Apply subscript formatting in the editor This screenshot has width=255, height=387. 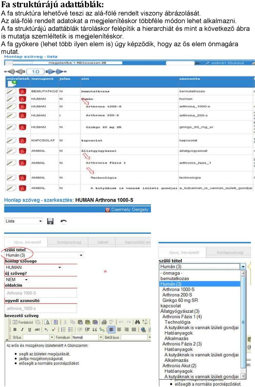[46, 329]
